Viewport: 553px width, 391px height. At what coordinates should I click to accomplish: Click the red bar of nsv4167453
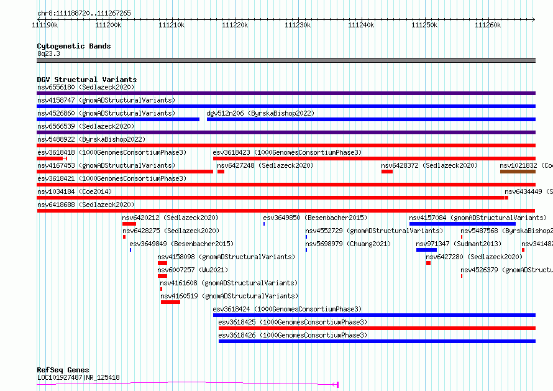pyautogui.click(x=125, y=172)
